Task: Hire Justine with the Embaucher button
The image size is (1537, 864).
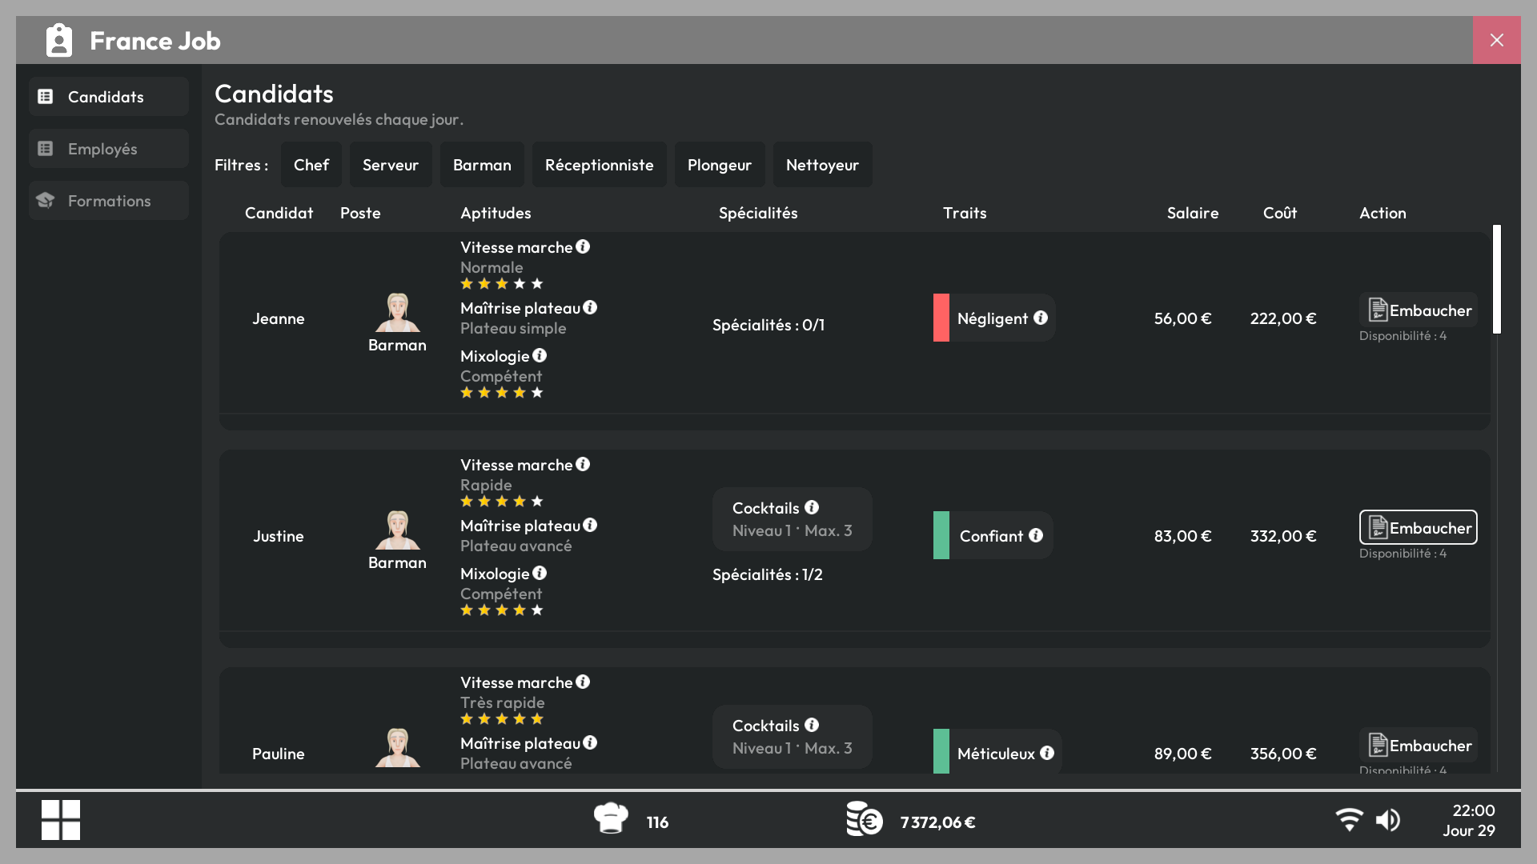Action: point(1419,527)
